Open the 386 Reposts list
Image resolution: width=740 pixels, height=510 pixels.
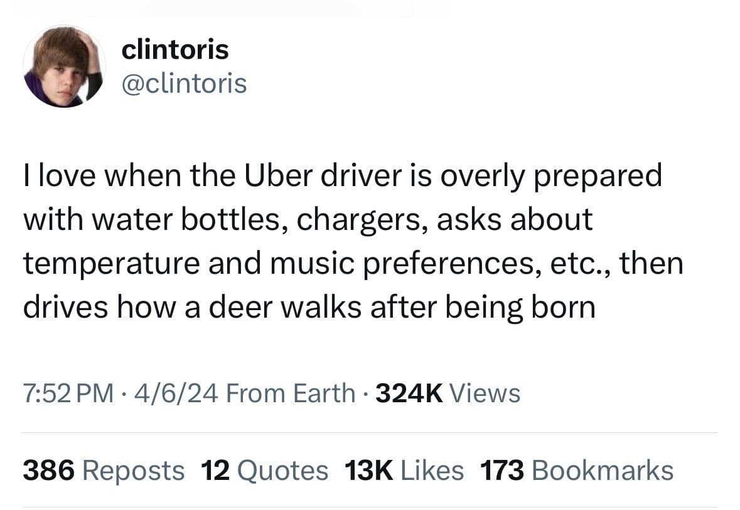click(104, 471)
